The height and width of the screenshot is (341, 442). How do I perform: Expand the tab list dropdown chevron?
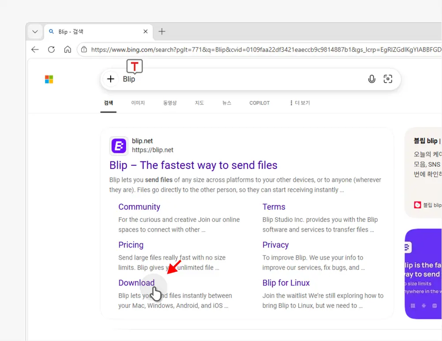(35, 32)
